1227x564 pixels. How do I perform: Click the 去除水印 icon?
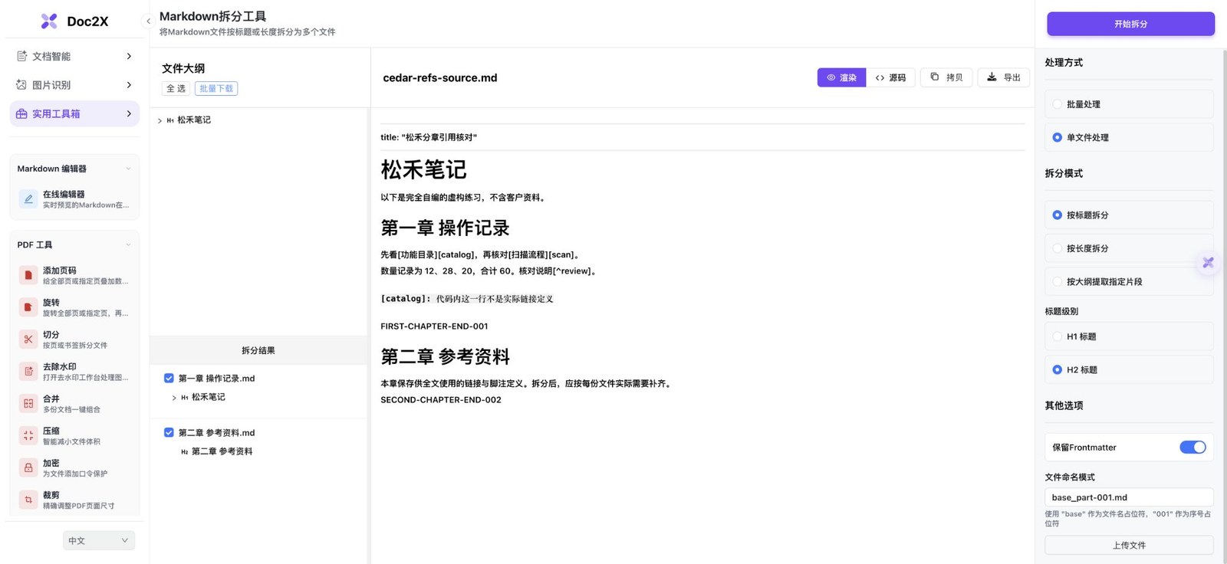pyautogui.click(x=28, y=372)
